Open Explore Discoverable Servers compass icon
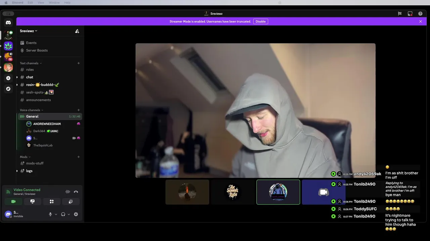430x241 pixels. (8, 89)
